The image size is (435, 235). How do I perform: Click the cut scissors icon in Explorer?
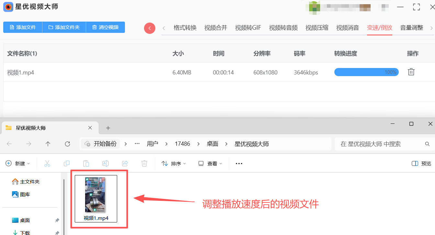[x=47, y=163]
